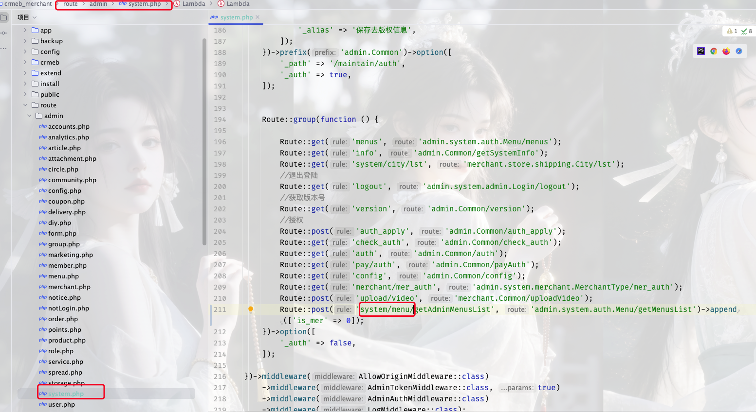Collapse the route folder
The height and width of the screenshot is (412, 756).
coord(25,105)
